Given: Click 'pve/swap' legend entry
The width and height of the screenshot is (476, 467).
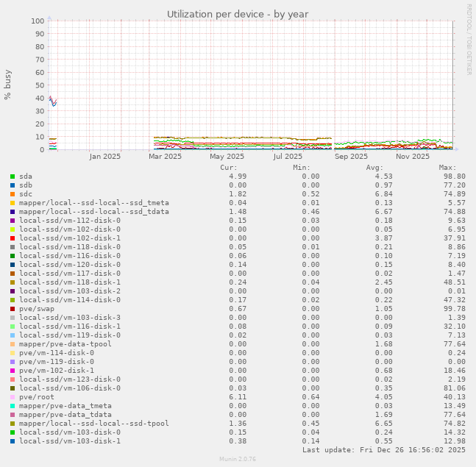Looking at the screenshot, I should 37,309.
